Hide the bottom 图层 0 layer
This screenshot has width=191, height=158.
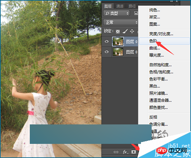pos(107,52)
